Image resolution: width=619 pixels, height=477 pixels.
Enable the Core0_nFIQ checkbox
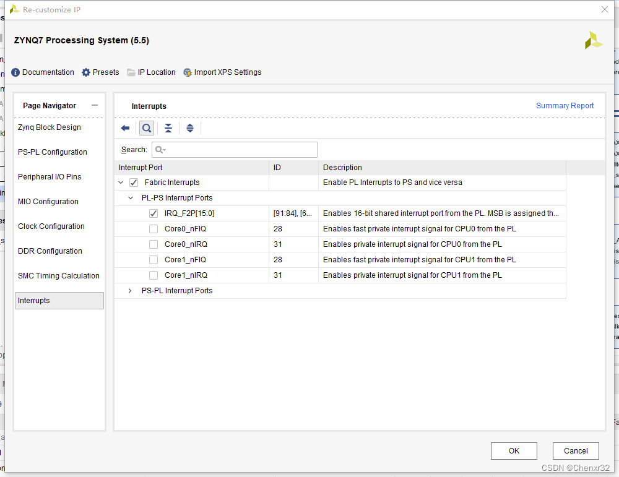point(154,229)
